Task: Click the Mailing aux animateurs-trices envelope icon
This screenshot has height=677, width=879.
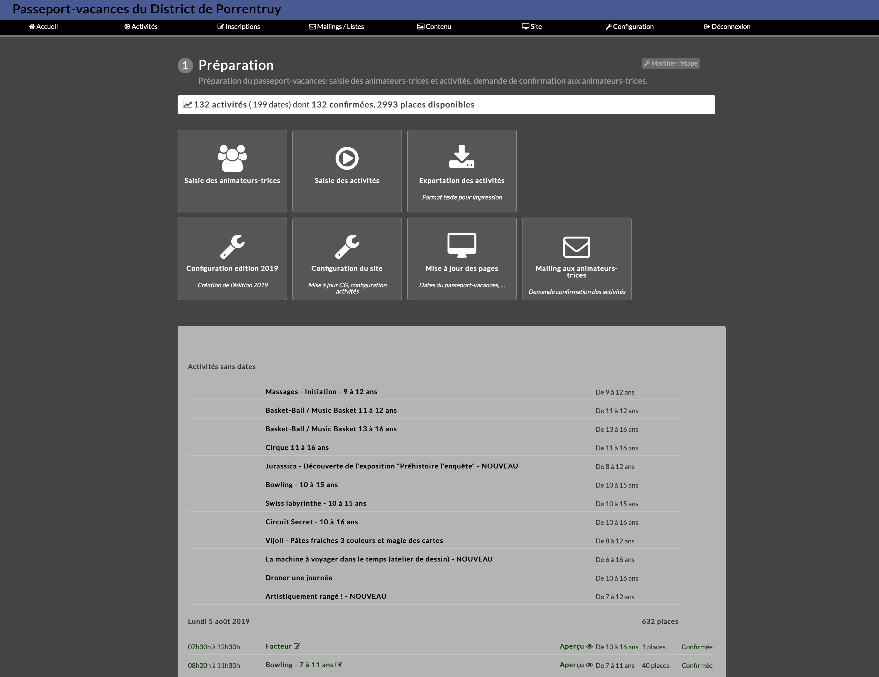Action: click(x=576, y=247)
